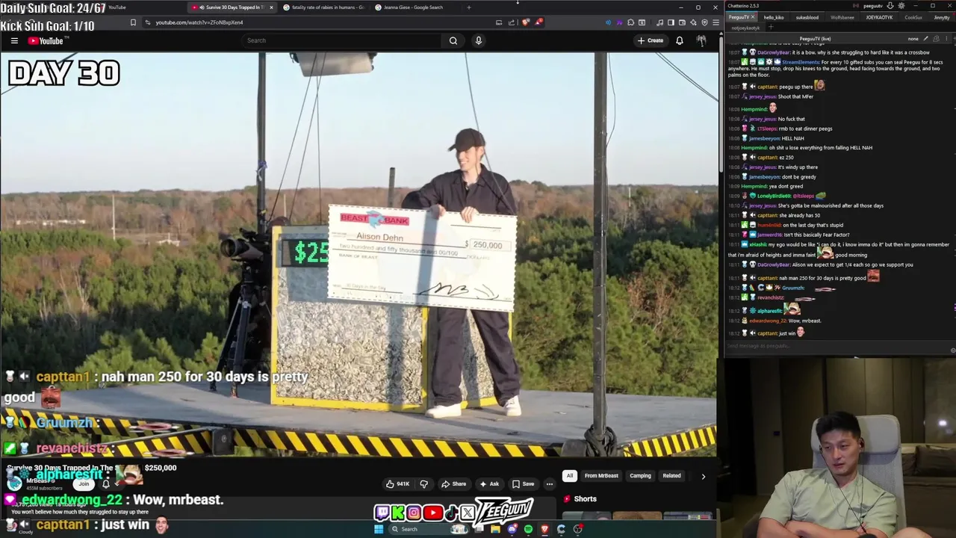Open Chatterino settings gear icon

point(901,6)
